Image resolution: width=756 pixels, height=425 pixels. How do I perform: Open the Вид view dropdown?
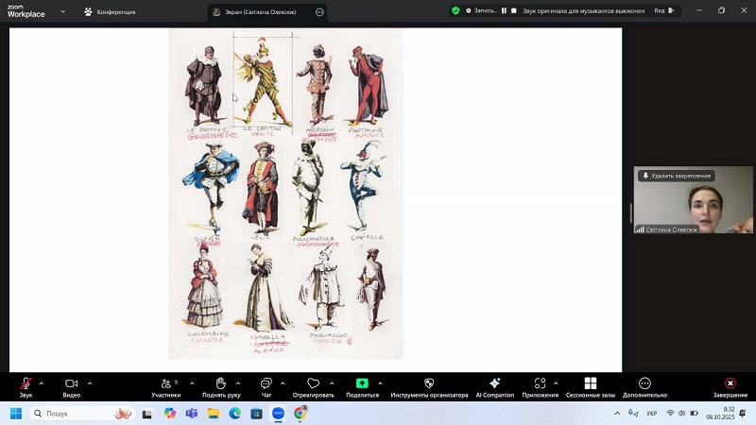pos(664,11)
